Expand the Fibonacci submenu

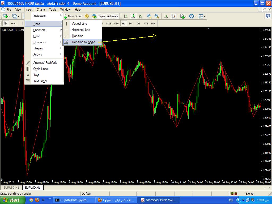point(44,42)
